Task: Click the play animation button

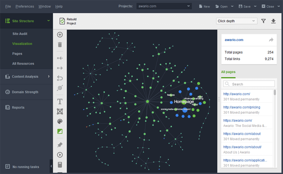Action: [x=60, y=155]
